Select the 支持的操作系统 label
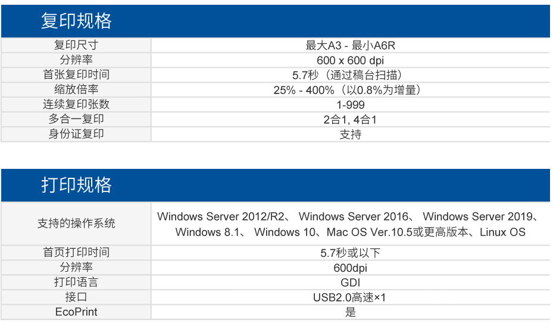The image size is (553, 330). [76, 224]
